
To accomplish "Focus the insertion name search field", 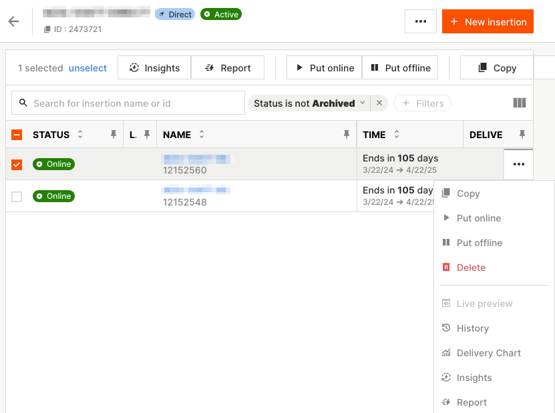I will [134, 103].
